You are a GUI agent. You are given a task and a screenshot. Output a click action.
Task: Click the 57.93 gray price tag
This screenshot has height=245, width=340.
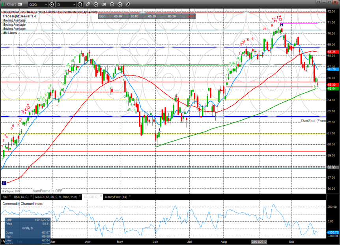(332, 167)
